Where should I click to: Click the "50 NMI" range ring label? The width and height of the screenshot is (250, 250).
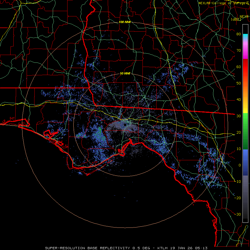pyautogui.click(x=125, y=74)
